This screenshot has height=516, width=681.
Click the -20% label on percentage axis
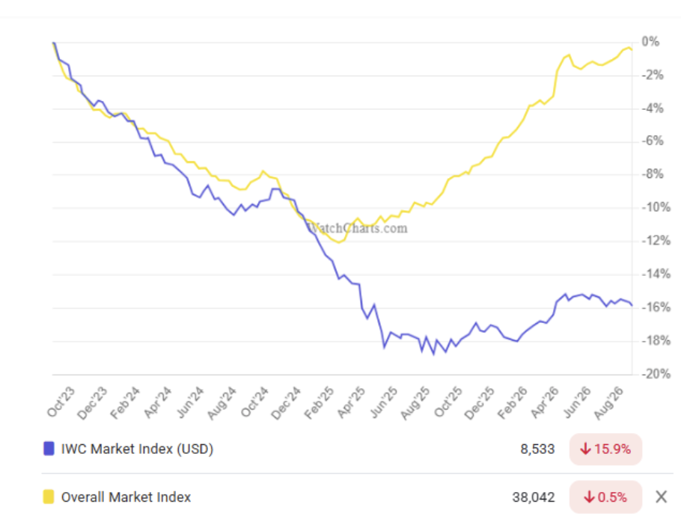(656, 374)
